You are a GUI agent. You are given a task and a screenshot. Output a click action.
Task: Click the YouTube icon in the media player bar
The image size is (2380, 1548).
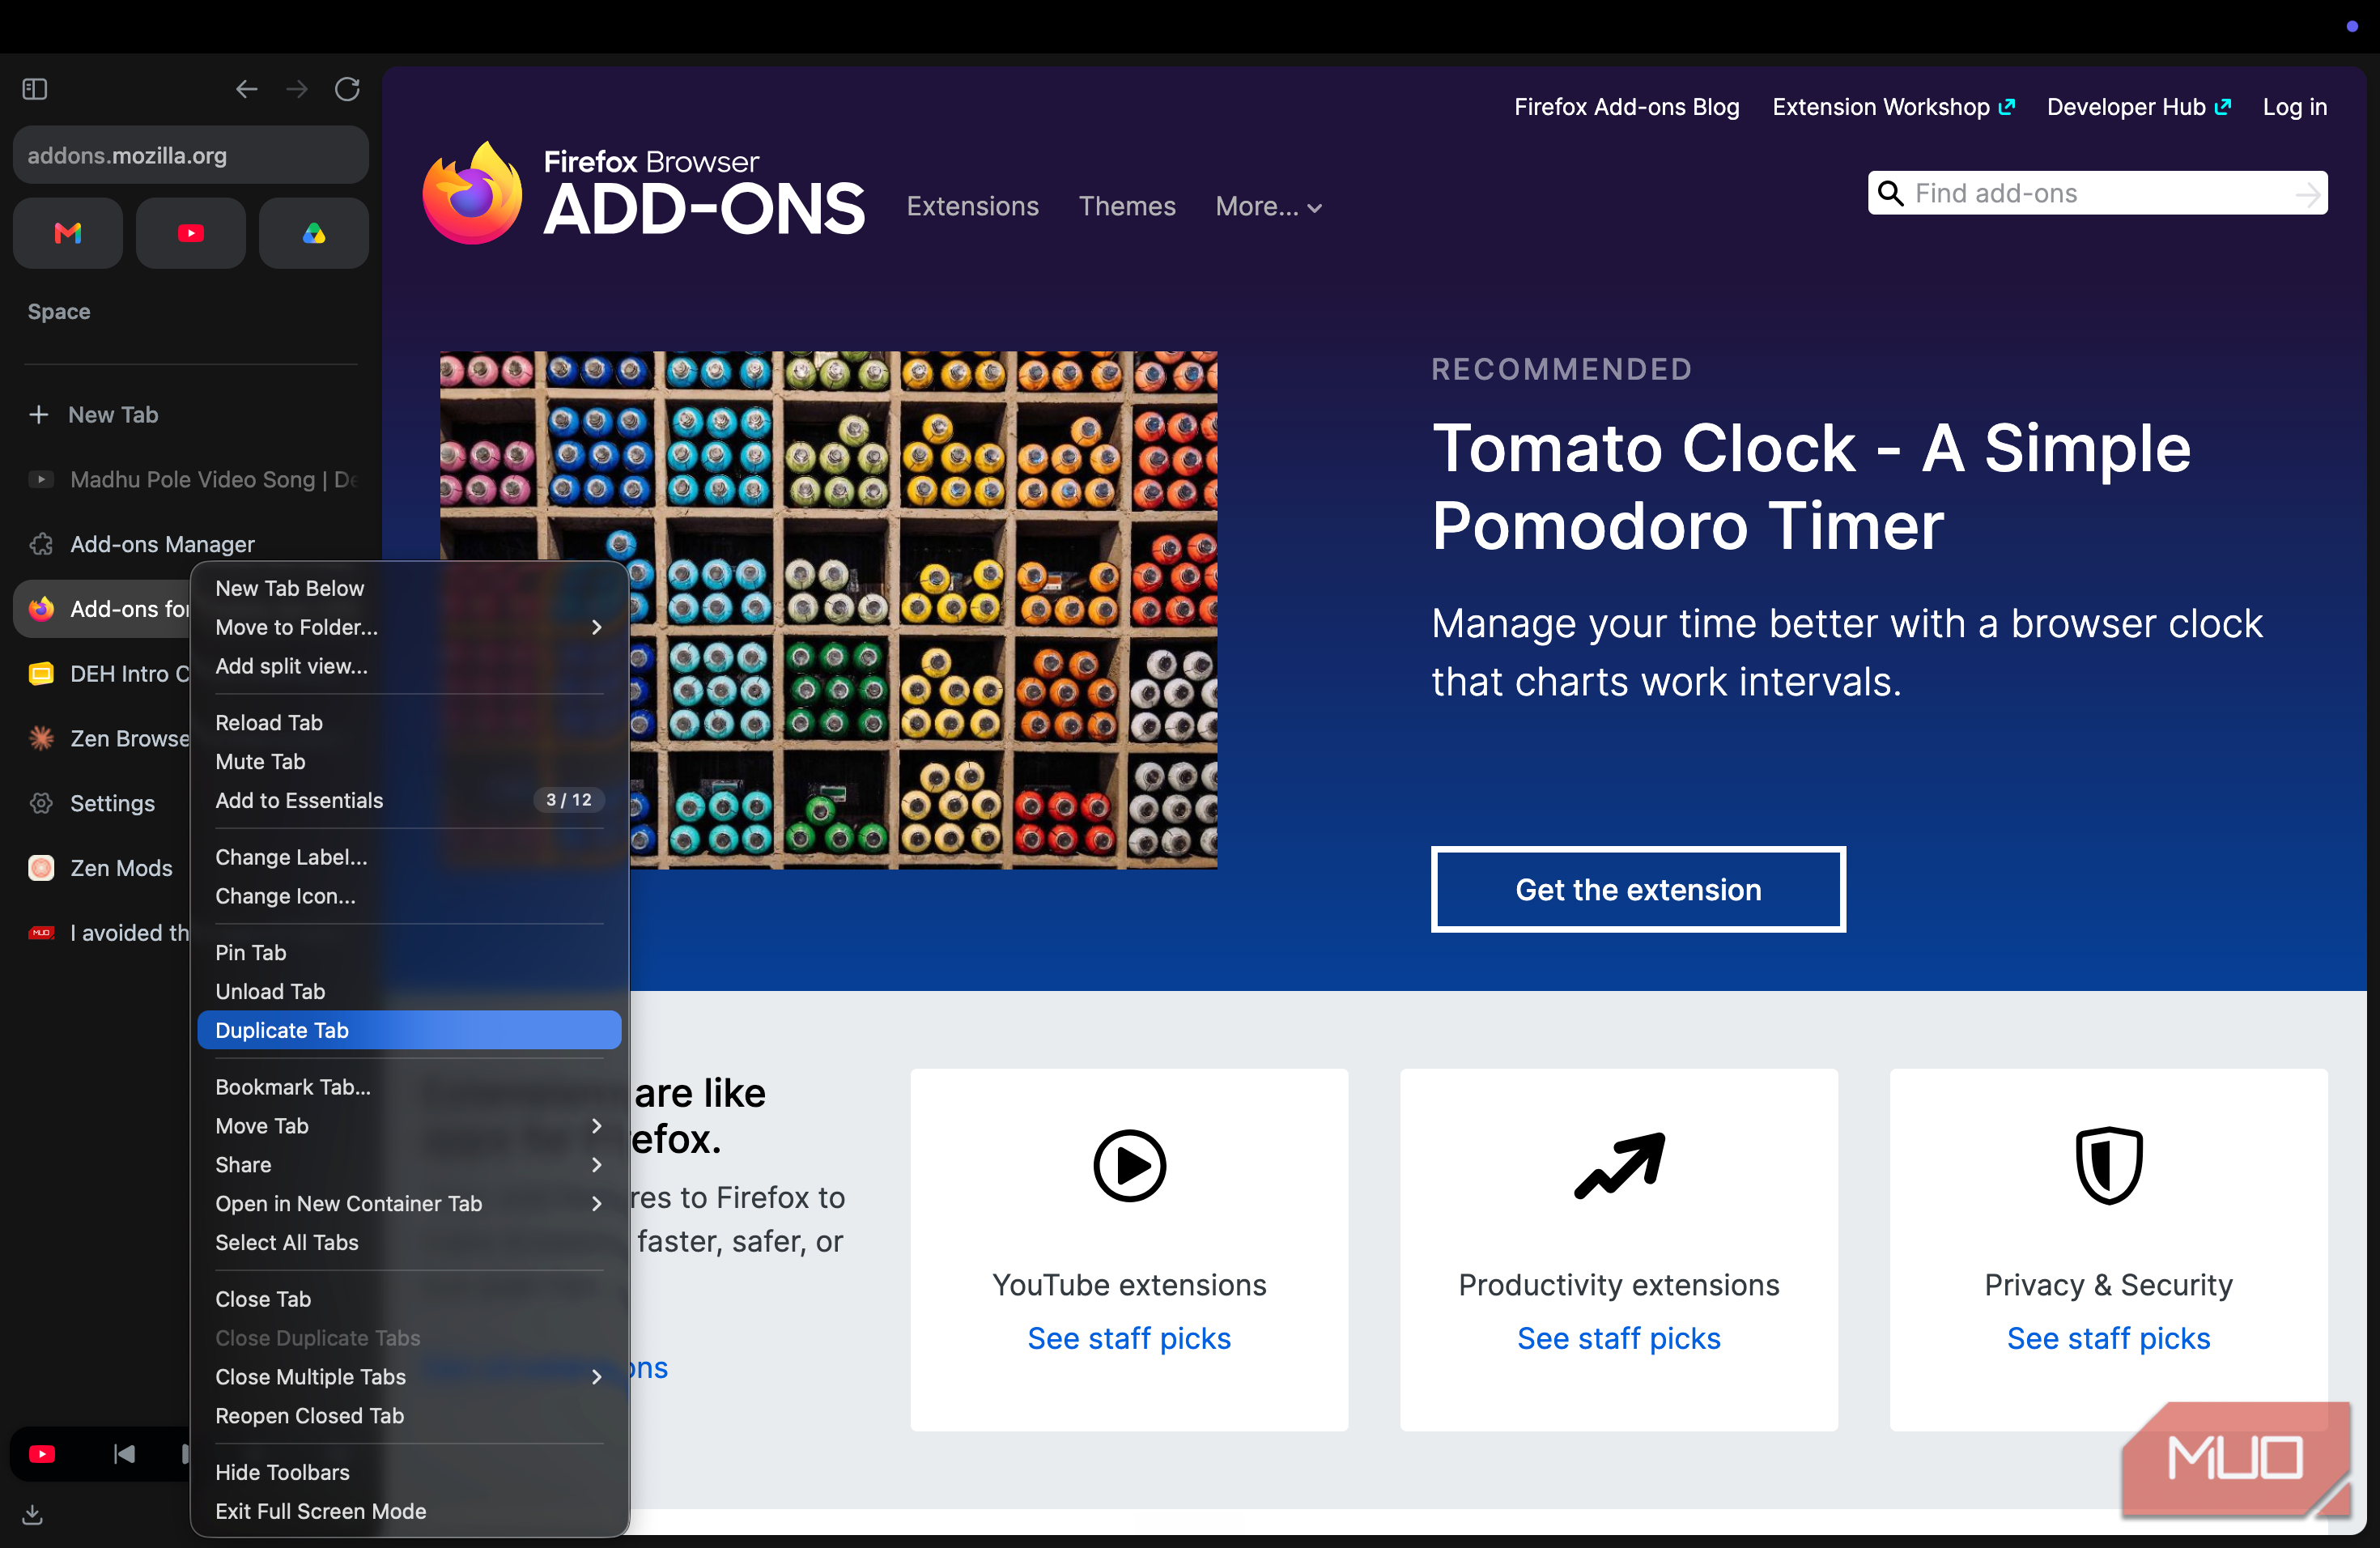click(x=42, y=1454)
